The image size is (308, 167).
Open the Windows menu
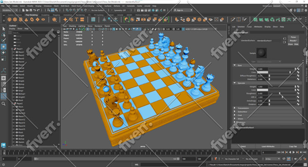(x=48, y=6)
